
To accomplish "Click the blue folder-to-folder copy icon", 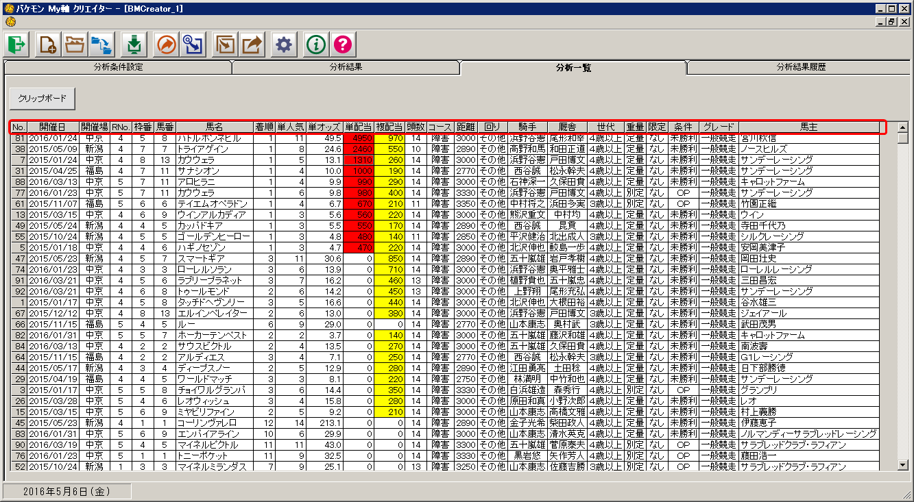I will tap(101, 45).
